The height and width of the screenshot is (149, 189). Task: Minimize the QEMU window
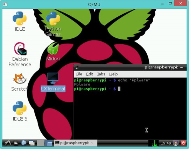[162, 4]
